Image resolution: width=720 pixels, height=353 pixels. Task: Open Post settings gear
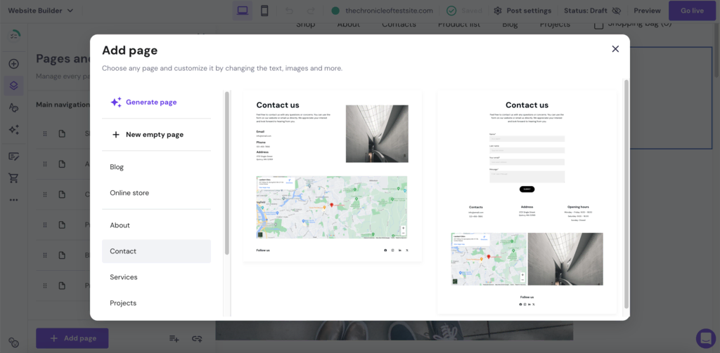tap(498, 11)
